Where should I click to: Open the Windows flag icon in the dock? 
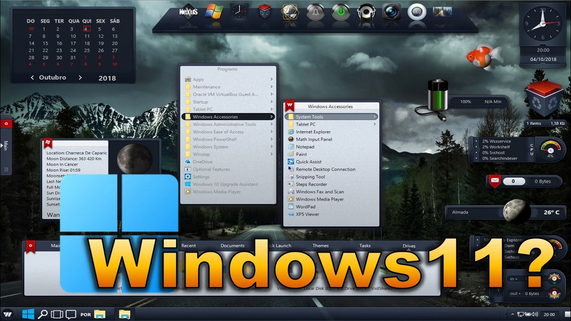click(214, 12)
